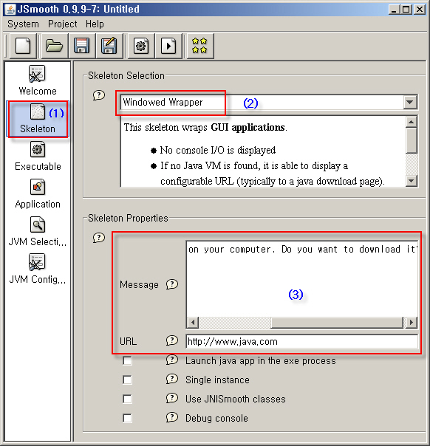
Task: Run the executable with play icon
Action: 168,46
